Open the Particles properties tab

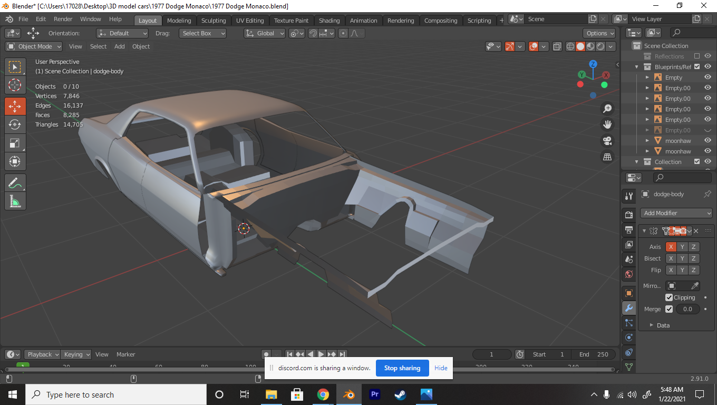coord(628,323)
